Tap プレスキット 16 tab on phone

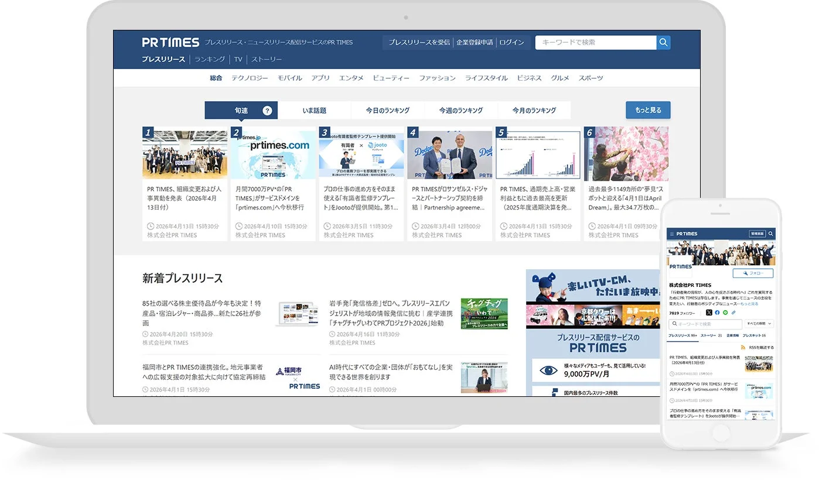click(754, 335)
